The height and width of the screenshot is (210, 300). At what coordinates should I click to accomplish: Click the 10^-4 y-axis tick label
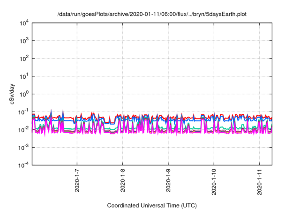[x=23, y=165]
